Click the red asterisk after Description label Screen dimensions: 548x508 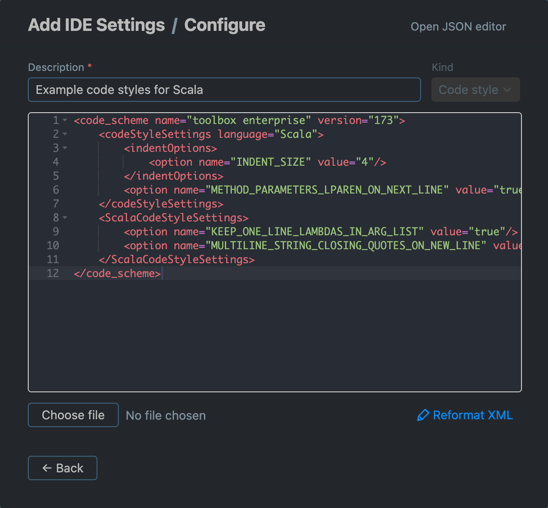(89, 66)
